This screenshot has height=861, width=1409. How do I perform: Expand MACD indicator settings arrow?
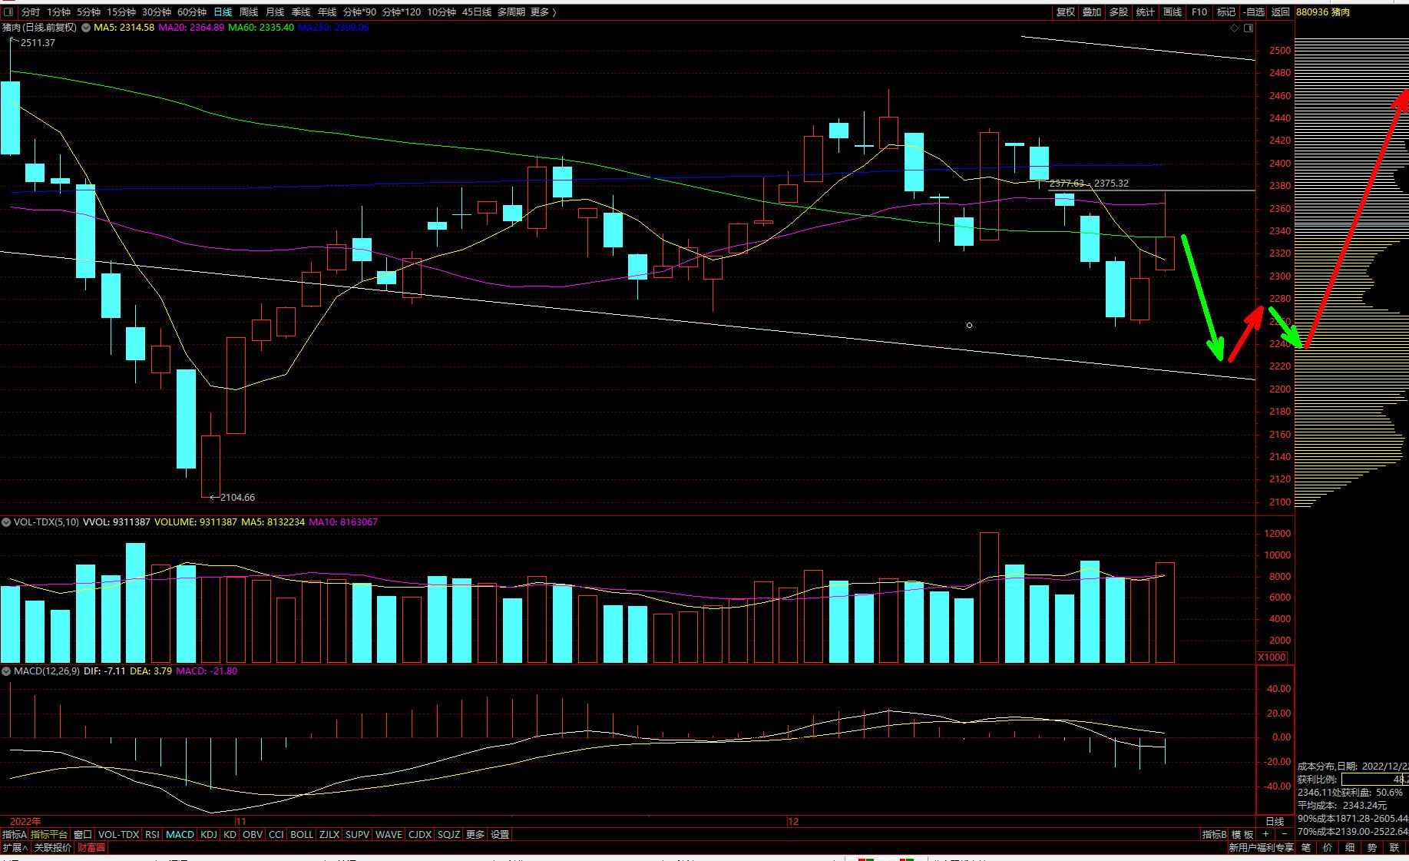6,671
